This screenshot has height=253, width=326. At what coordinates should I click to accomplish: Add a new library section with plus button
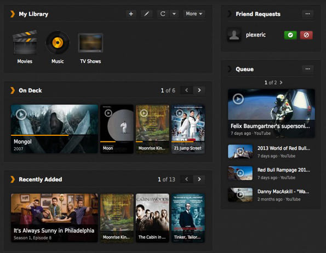[x=131, y=14]
